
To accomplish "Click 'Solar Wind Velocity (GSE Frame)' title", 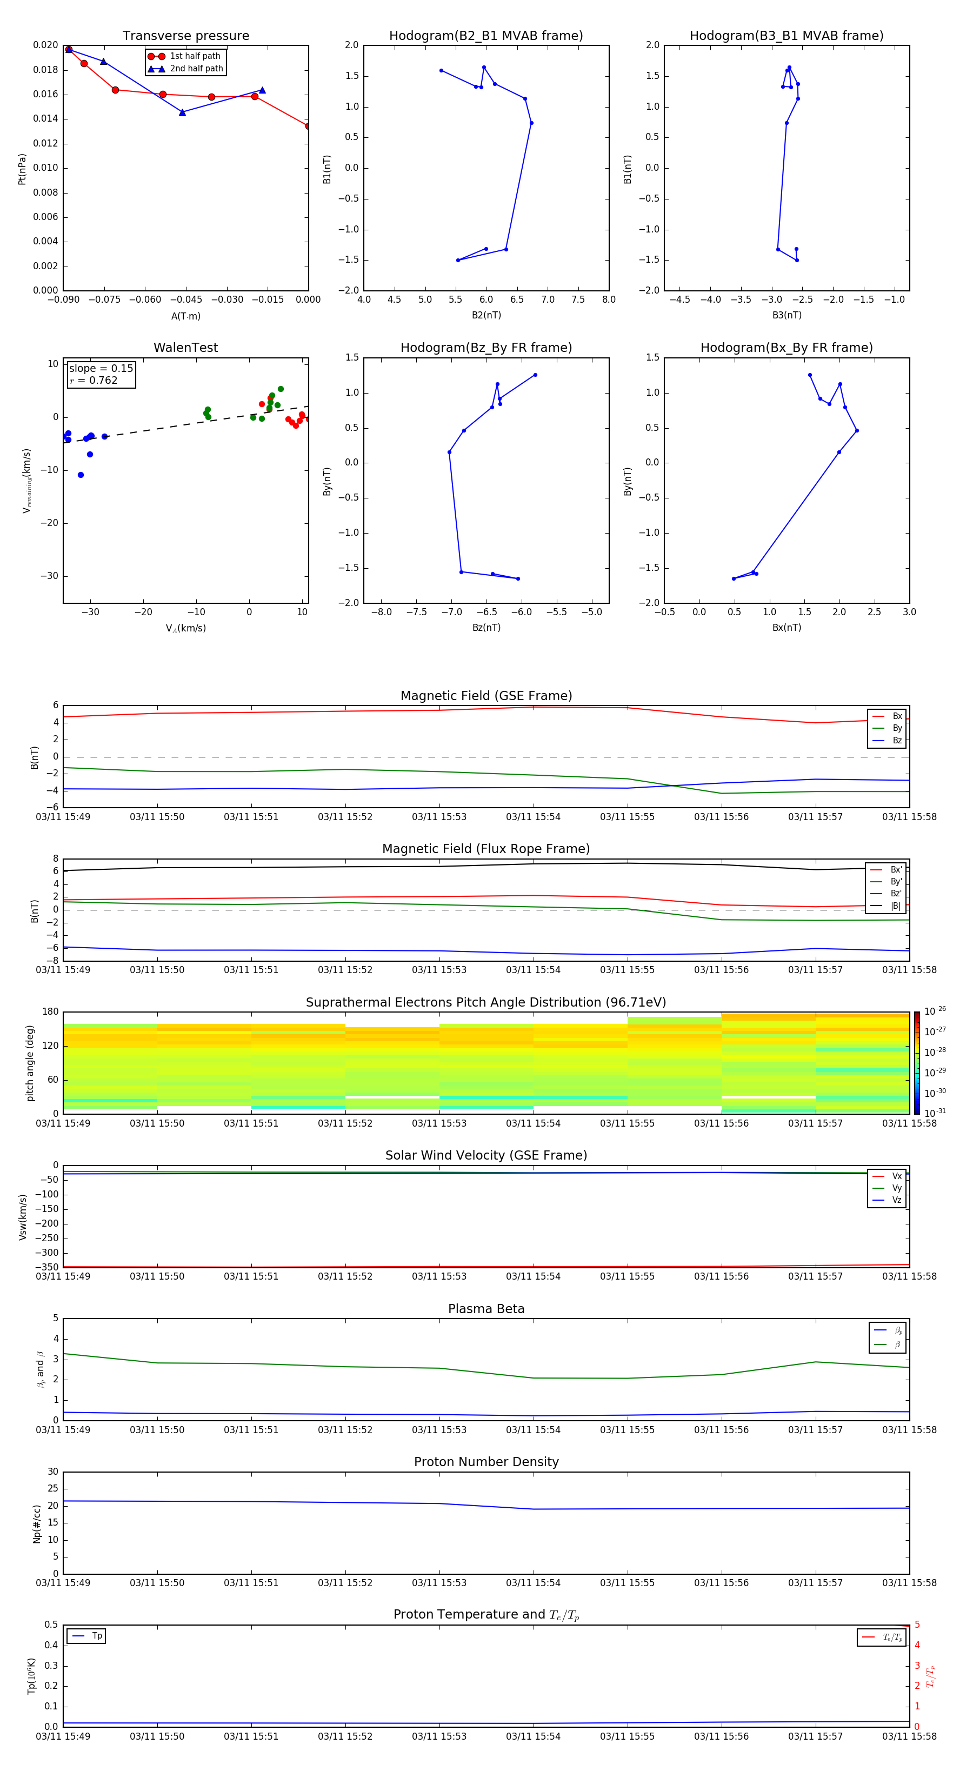I will (486, 1155).
